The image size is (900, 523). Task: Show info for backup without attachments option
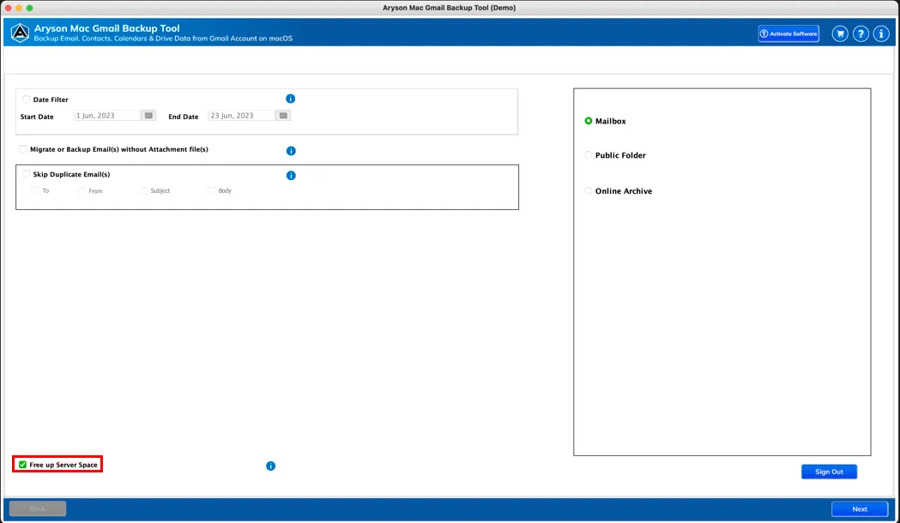(291, 151)
